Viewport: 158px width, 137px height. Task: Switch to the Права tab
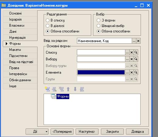tap(20, 68)
